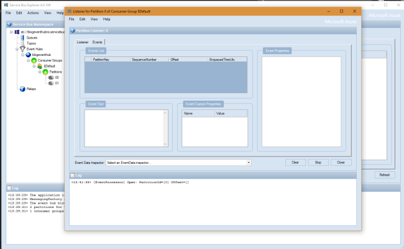Click Value column in custom properties

[231, 114]
